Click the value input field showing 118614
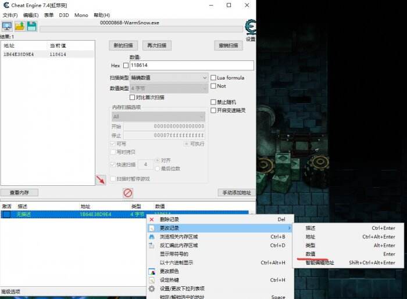Viewport: 407px width, 299px height. tap(191, 65)
